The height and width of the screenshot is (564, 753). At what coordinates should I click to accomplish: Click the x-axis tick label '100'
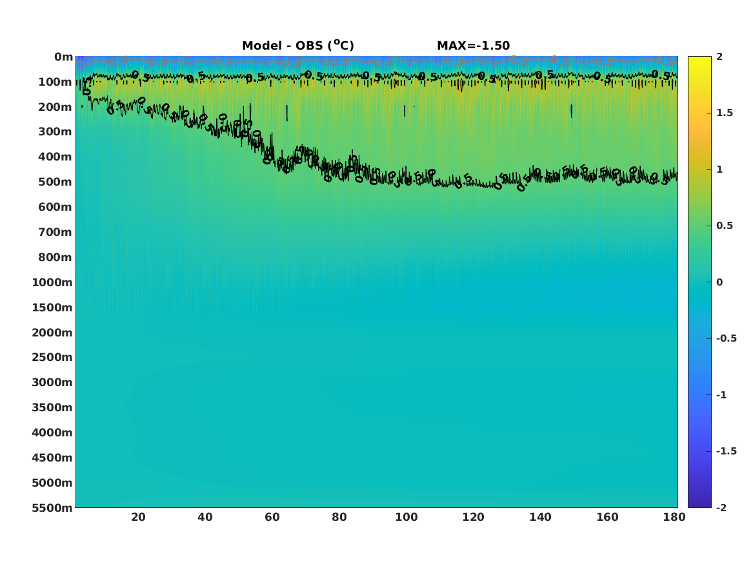(x=407, y=517)
